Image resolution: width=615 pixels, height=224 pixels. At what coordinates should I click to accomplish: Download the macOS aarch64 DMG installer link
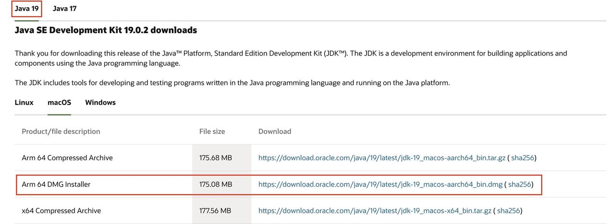(380, 184)
